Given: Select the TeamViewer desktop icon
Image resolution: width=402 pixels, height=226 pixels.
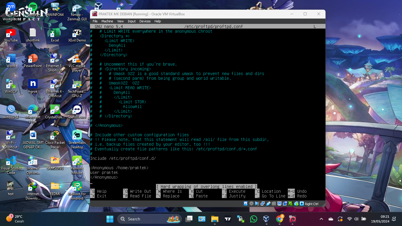Looking at the screenshot, I should (77, 112).
